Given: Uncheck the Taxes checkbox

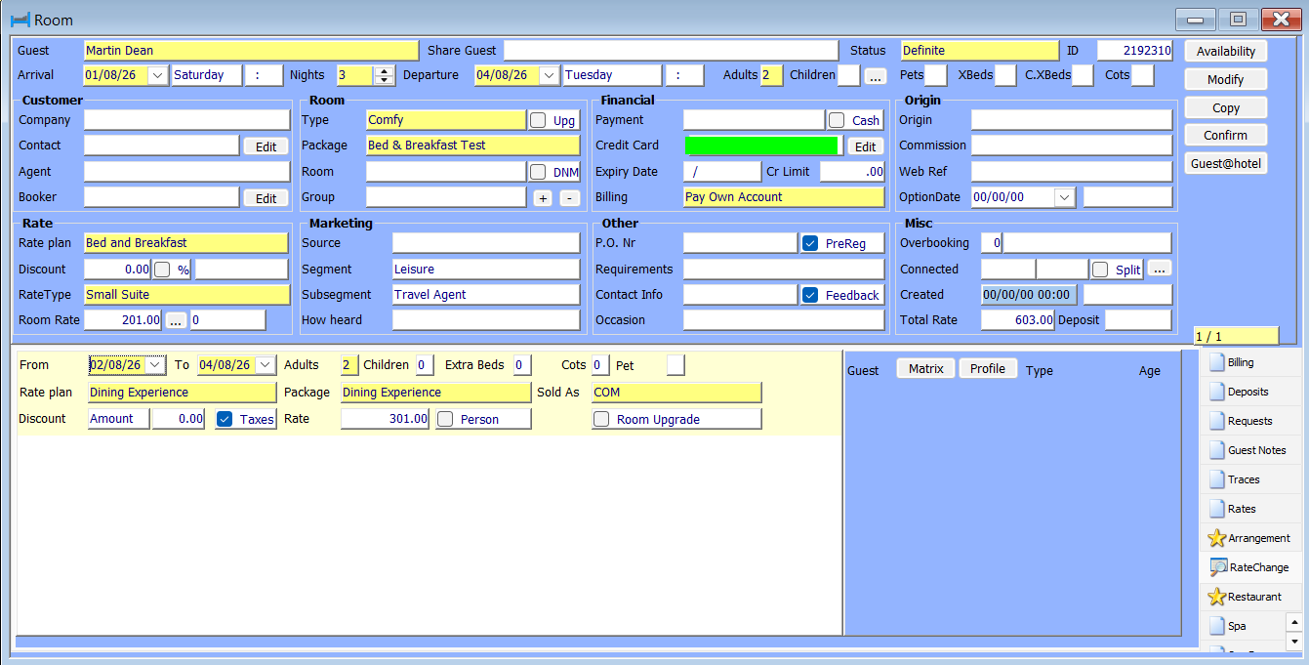Looking at the screenshot, I should (225, 419).
